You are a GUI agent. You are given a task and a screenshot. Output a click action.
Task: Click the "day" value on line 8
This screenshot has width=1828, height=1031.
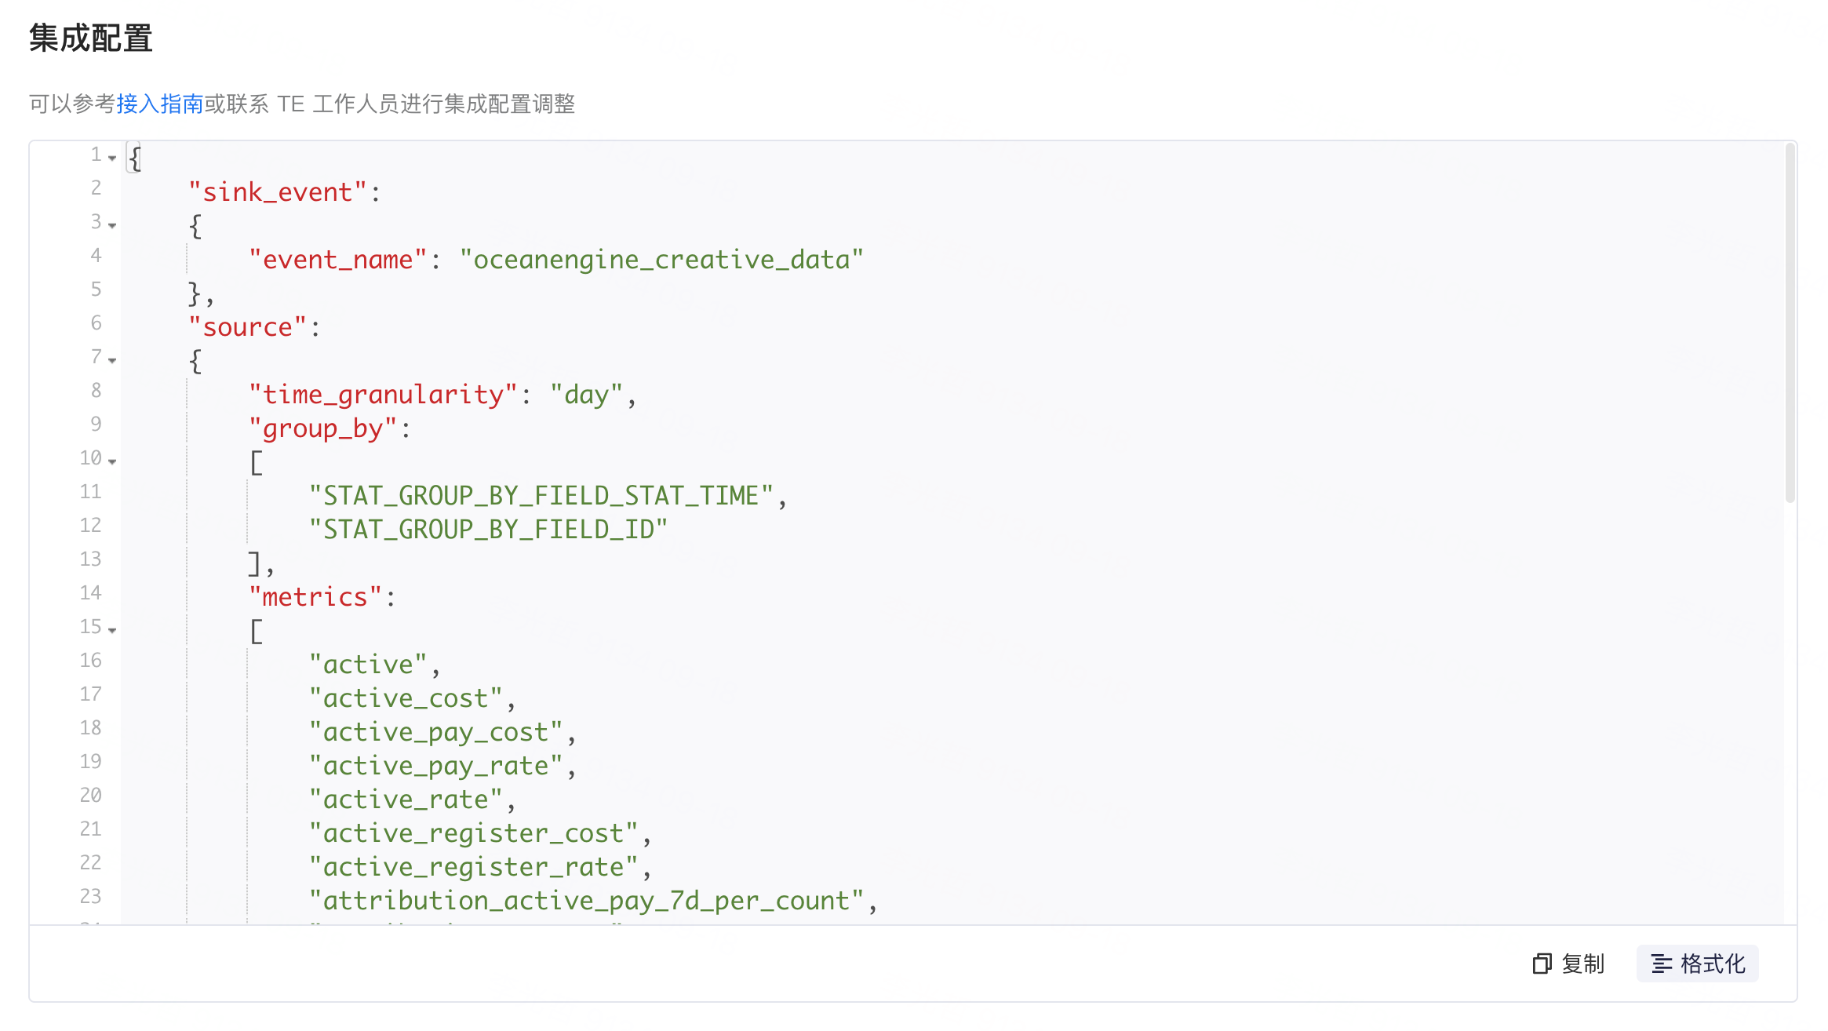pyautogui.click(x=586, y=395)
